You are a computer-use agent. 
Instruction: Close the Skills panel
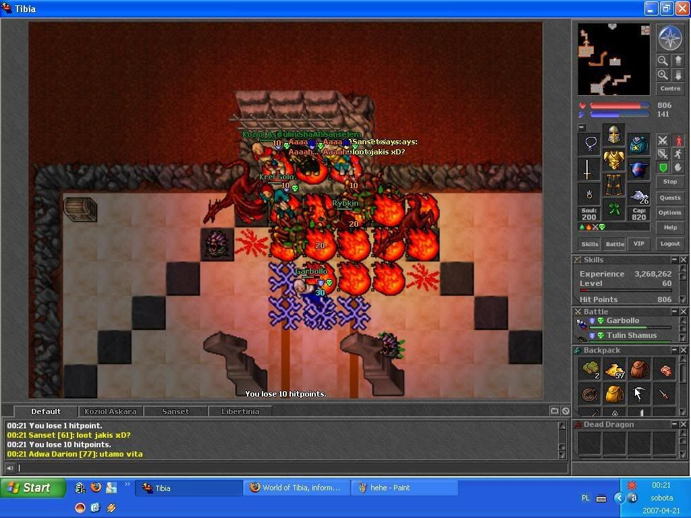tap(683, 260)
